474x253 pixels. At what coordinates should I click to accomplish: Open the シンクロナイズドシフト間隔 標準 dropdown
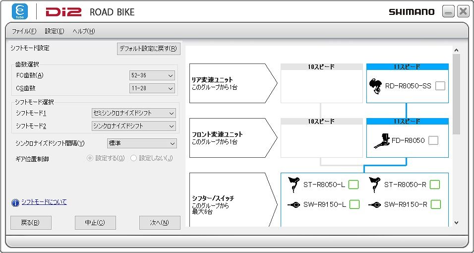pos(142,143)
